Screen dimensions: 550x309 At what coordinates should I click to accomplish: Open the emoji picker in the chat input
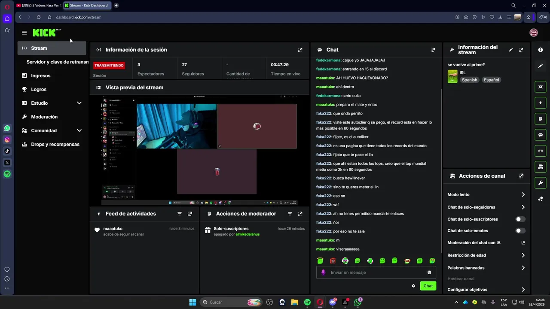tap(429, 273)
